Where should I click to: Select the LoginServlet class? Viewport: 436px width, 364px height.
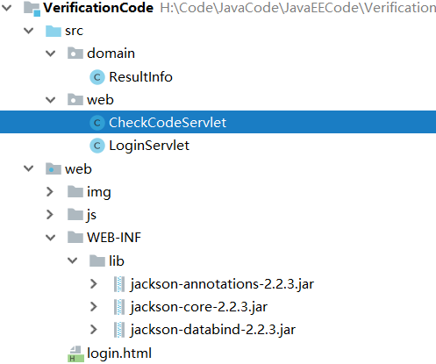[x=149, y=146]
